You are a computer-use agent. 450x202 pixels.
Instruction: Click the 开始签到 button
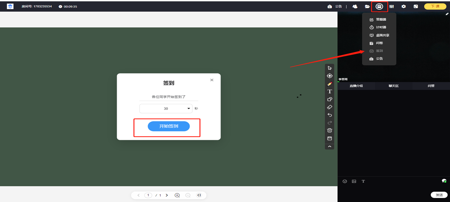[x=168, y=126]
